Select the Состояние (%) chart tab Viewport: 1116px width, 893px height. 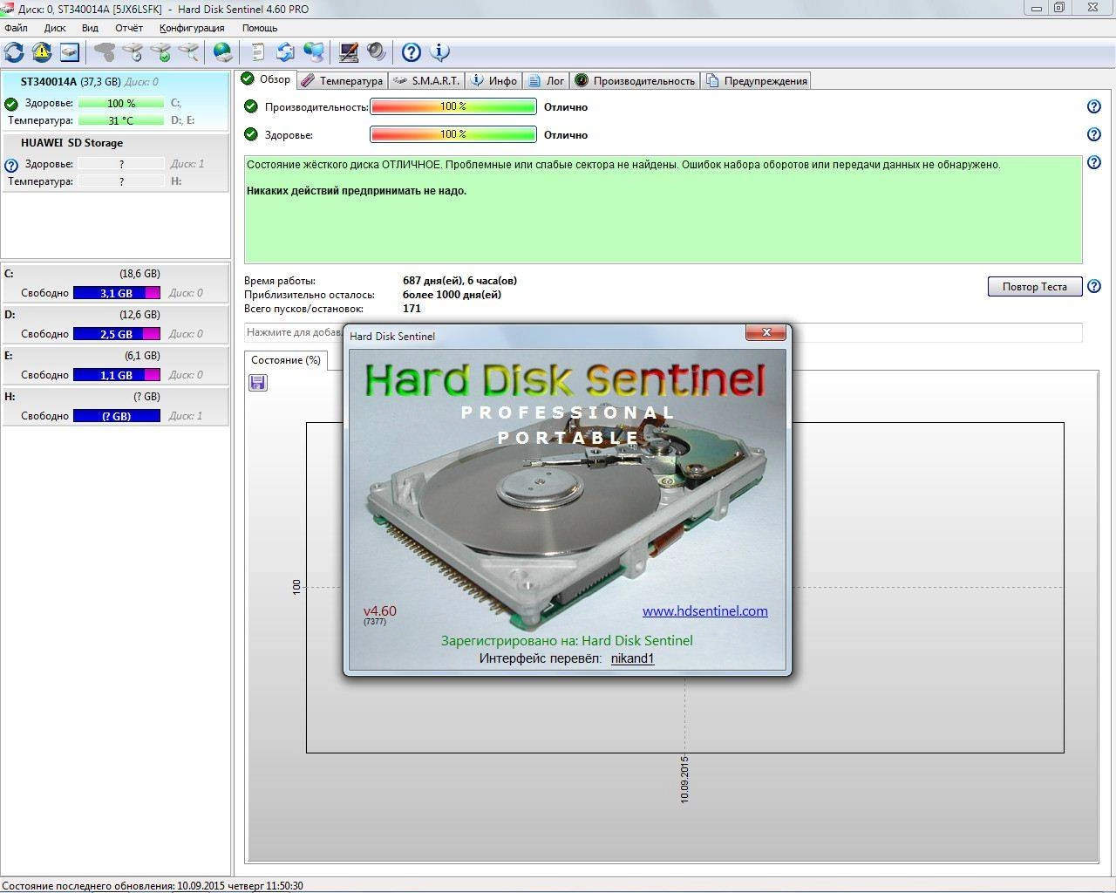[286, 360]
